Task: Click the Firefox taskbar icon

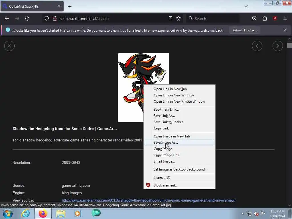Action: pos(43,213)
